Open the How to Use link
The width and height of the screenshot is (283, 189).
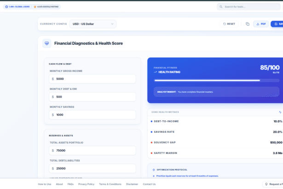pyautogui.click(x=45, y=184)
